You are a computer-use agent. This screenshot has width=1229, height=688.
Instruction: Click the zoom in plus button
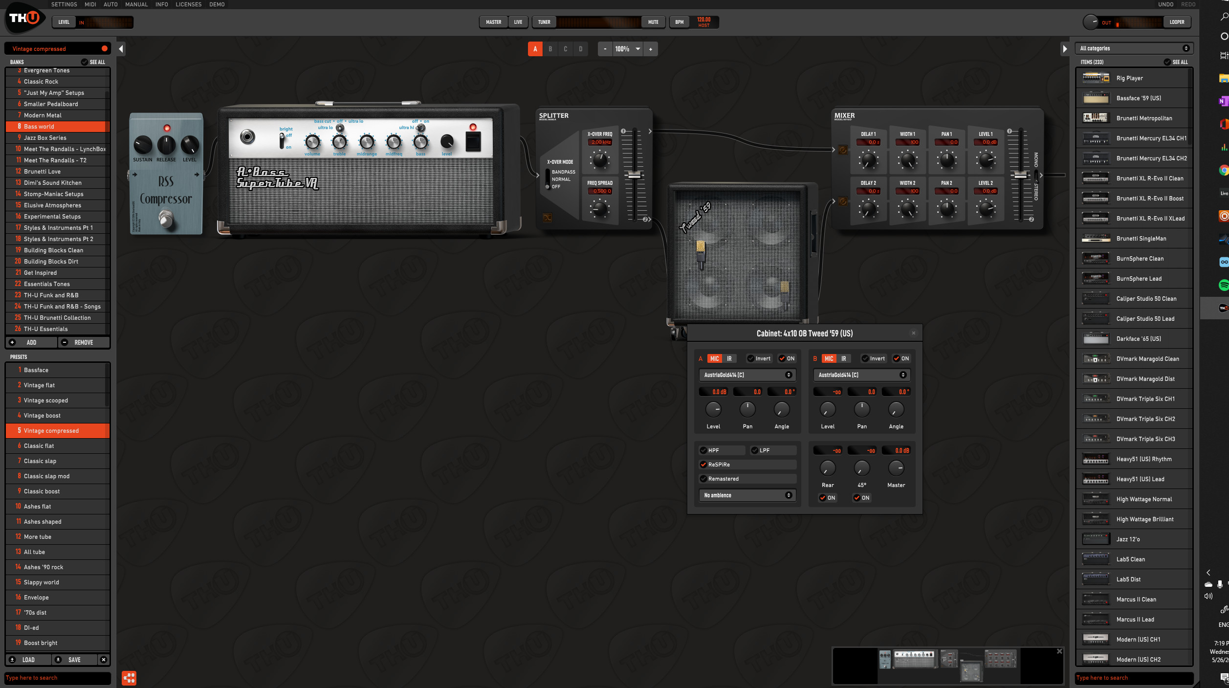pyautogui.click(x=650, y=49)
